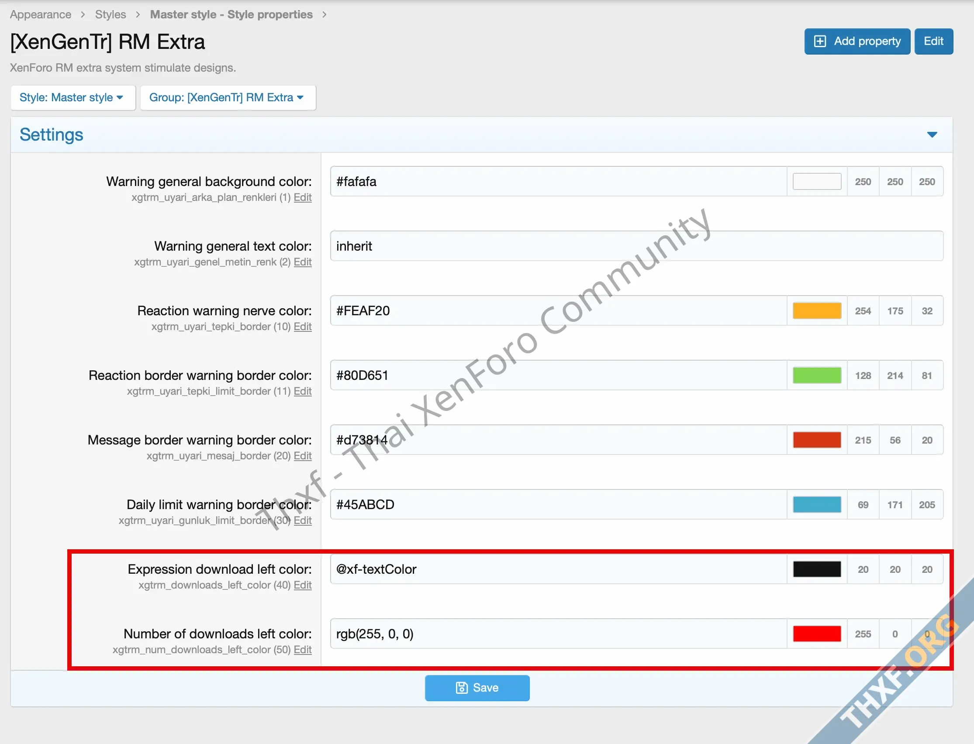Screen dimensions: 974x744
Task: Open the Style: Master style dropdown
Action: point(72,97)
